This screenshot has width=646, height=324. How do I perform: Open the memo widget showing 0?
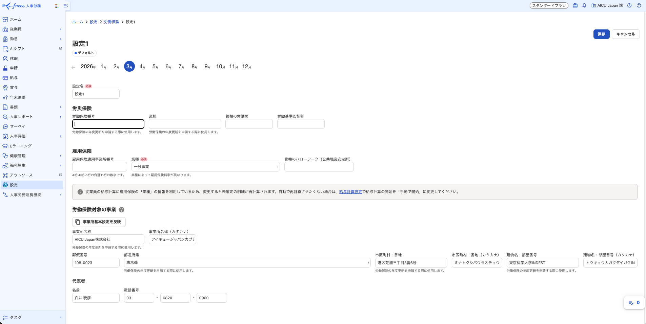634,303
